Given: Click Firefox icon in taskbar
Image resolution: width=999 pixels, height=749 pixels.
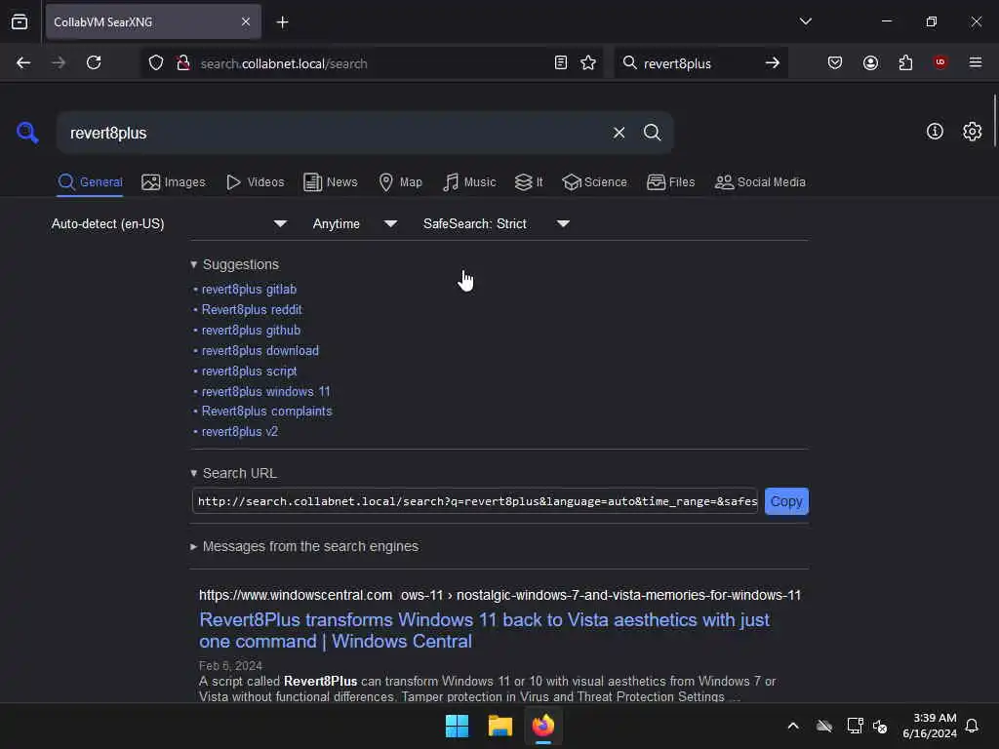Looking at the screenshot, I should pyautogui.click(x=543, y=726).
